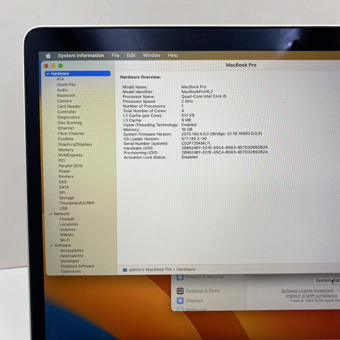Screen dimensions: 340x340
Task: Select Extensions under Software
Action: point(71,271)
